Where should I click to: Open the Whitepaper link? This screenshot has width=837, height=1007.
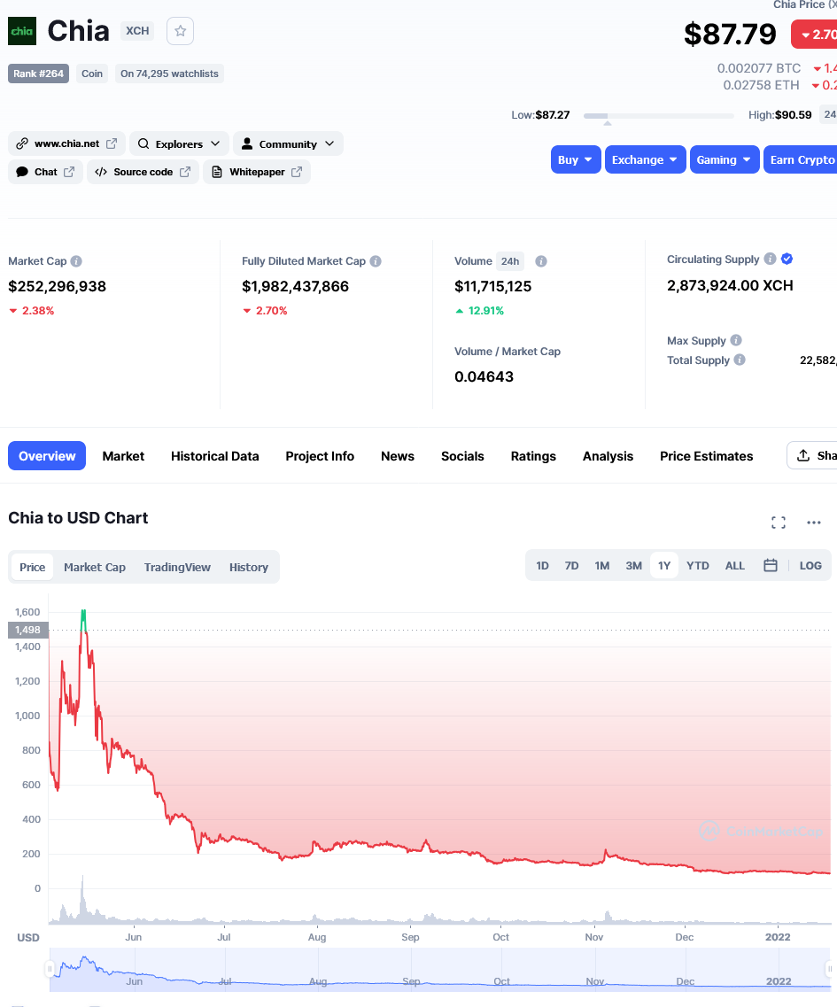click(257, 172)
